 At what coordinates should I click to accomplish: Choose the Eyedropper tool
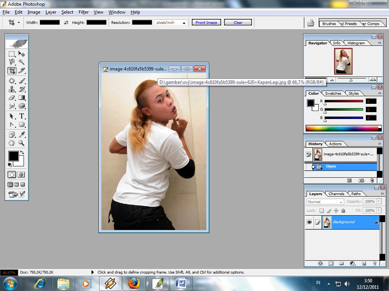tap(22, 135)
